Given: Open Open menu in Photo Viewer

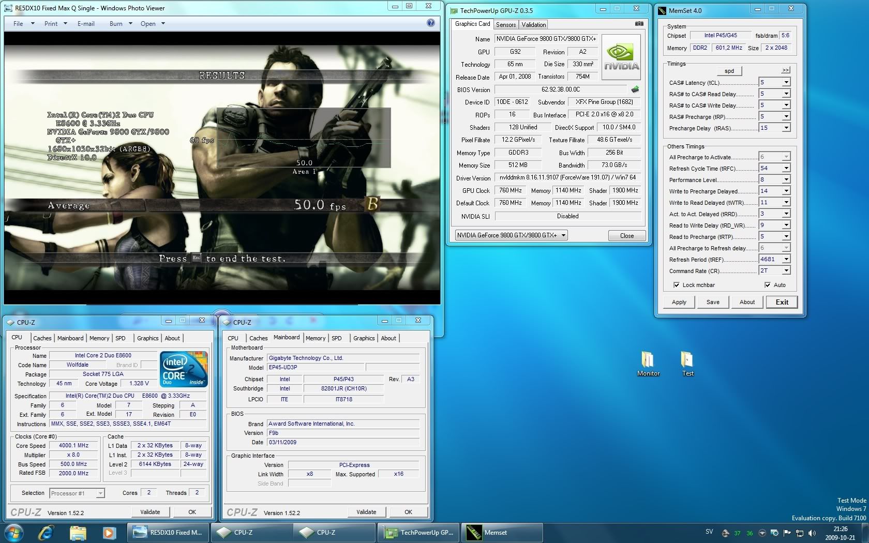Looking at the screenshot, I should [152, 23].
